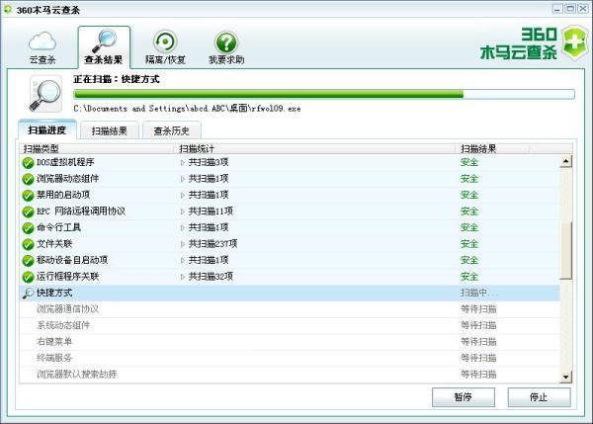The width and height of the screenshot is (593, 424).
Task: Click the 暂停 pause button
Action: pos(464,397)
